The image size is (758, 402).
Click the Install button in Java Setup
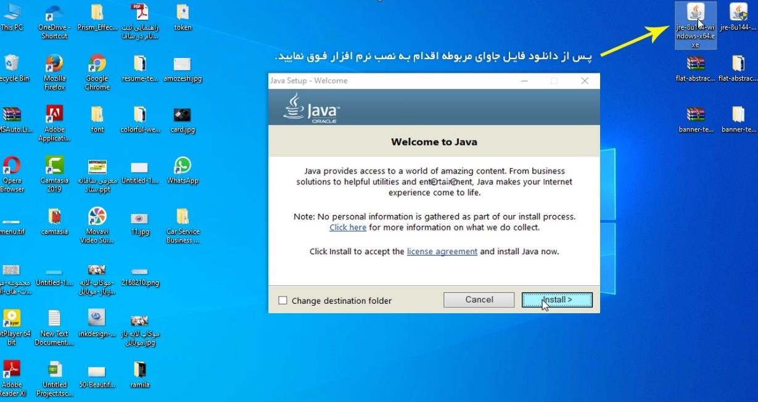point(557,300)
